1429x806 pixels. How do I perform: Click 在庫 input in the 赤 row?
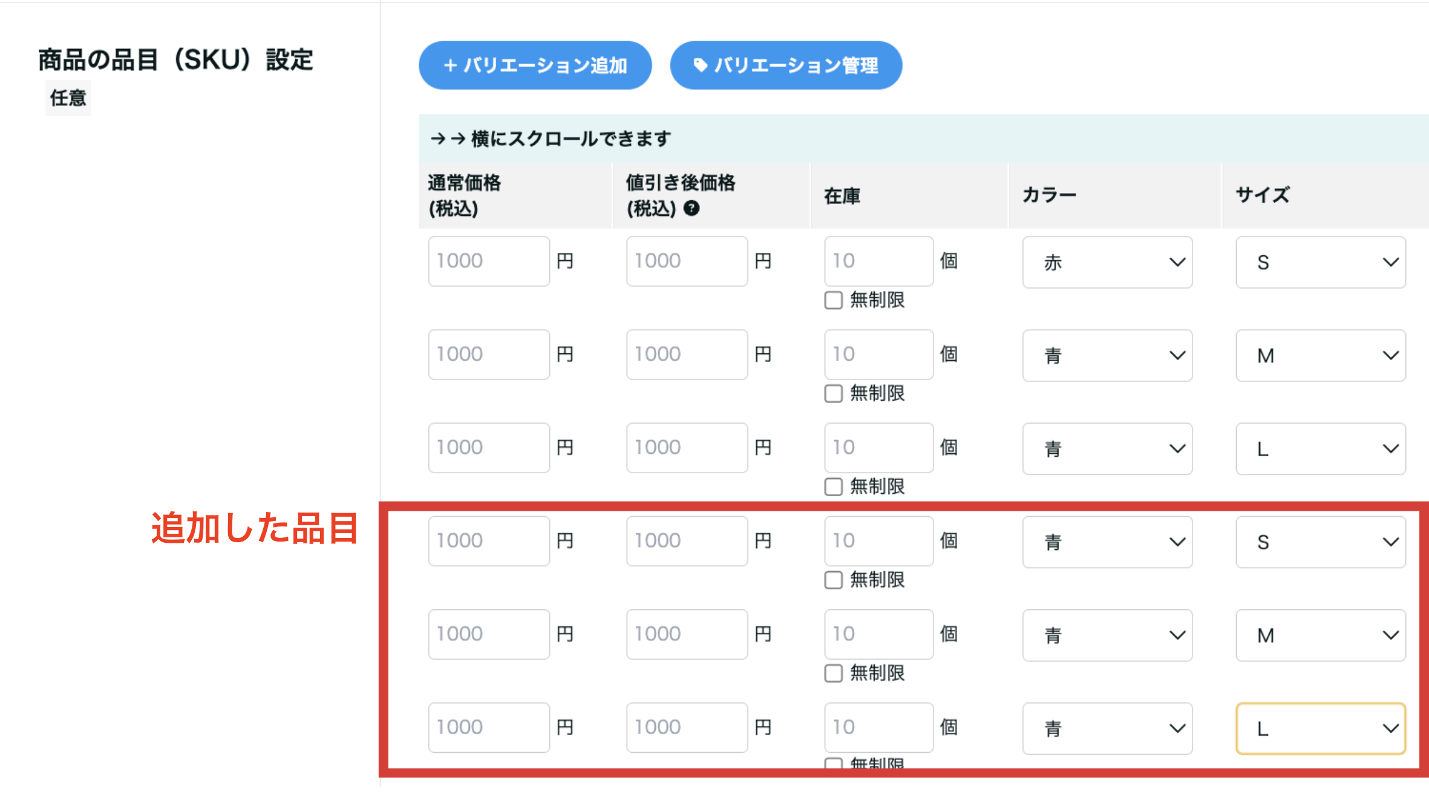coord(879,261)
